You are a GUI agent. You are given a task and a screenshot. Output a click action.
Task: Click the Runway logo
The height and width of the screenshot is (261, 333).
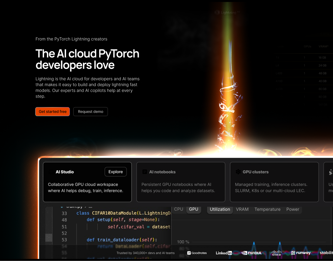[301, 253]
